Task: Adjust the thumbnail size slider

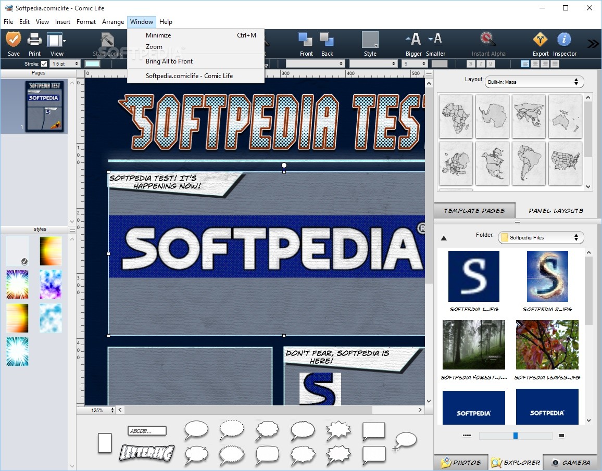Action: tap(515, 435)
